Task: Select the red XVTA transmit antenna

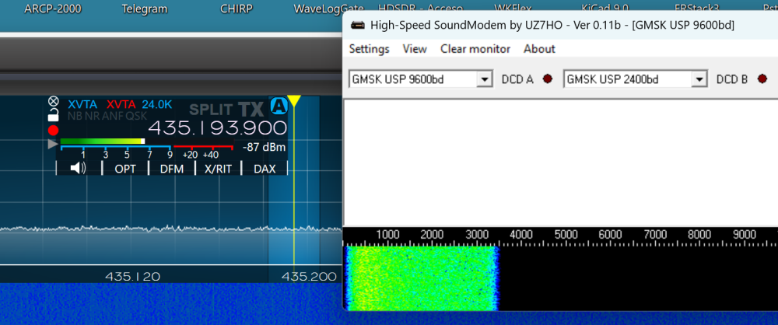Action: coord(121,104)
